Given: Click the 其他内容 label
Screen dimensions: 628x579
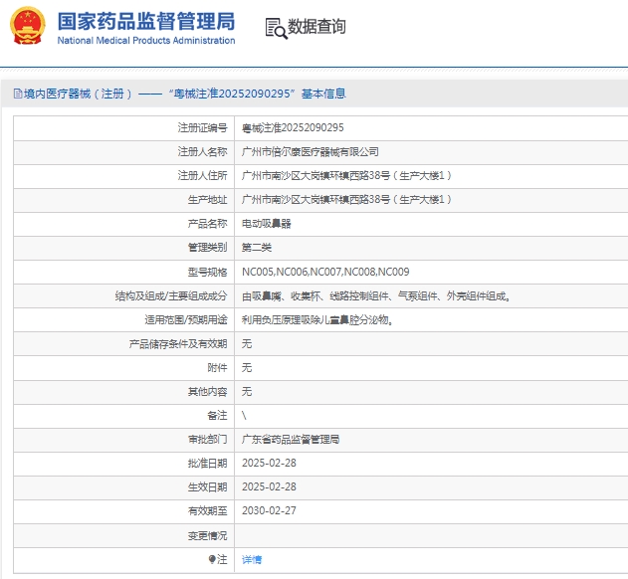Looking at the screenshot, I should pyautogui.click(x=207, y=392).
